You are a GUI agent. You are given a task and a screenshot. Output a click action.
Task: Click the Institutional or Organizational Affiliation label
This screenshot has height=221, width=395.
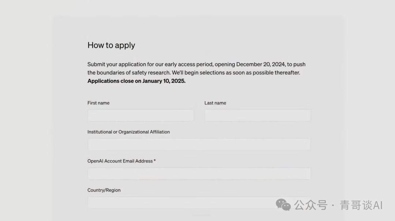[128, 132]
